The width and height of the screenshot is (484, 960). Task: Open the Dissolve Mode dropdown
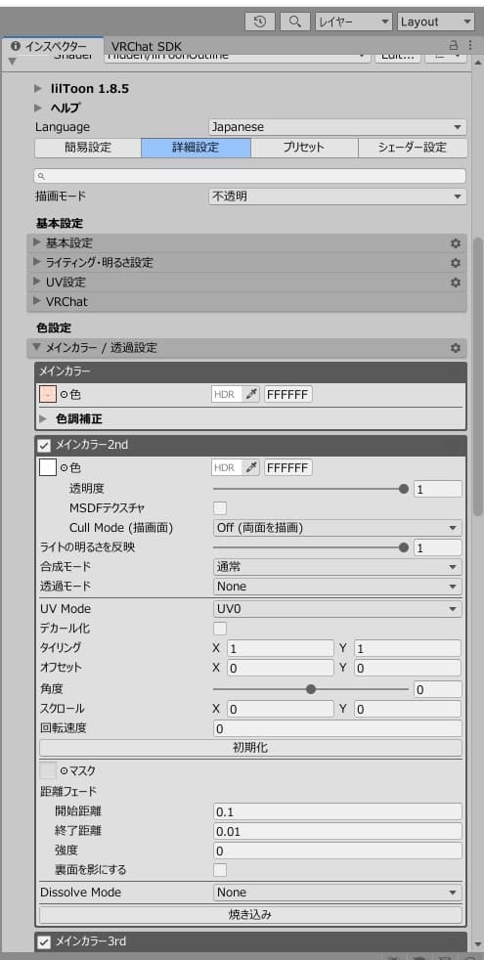337,892
